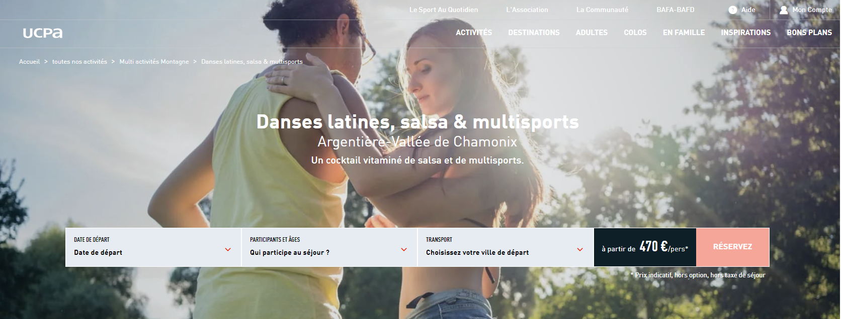Expand the Date de départ dropdown
This screenshot has height=319, width=841.
pyautogui.click(x=153, y=247)
